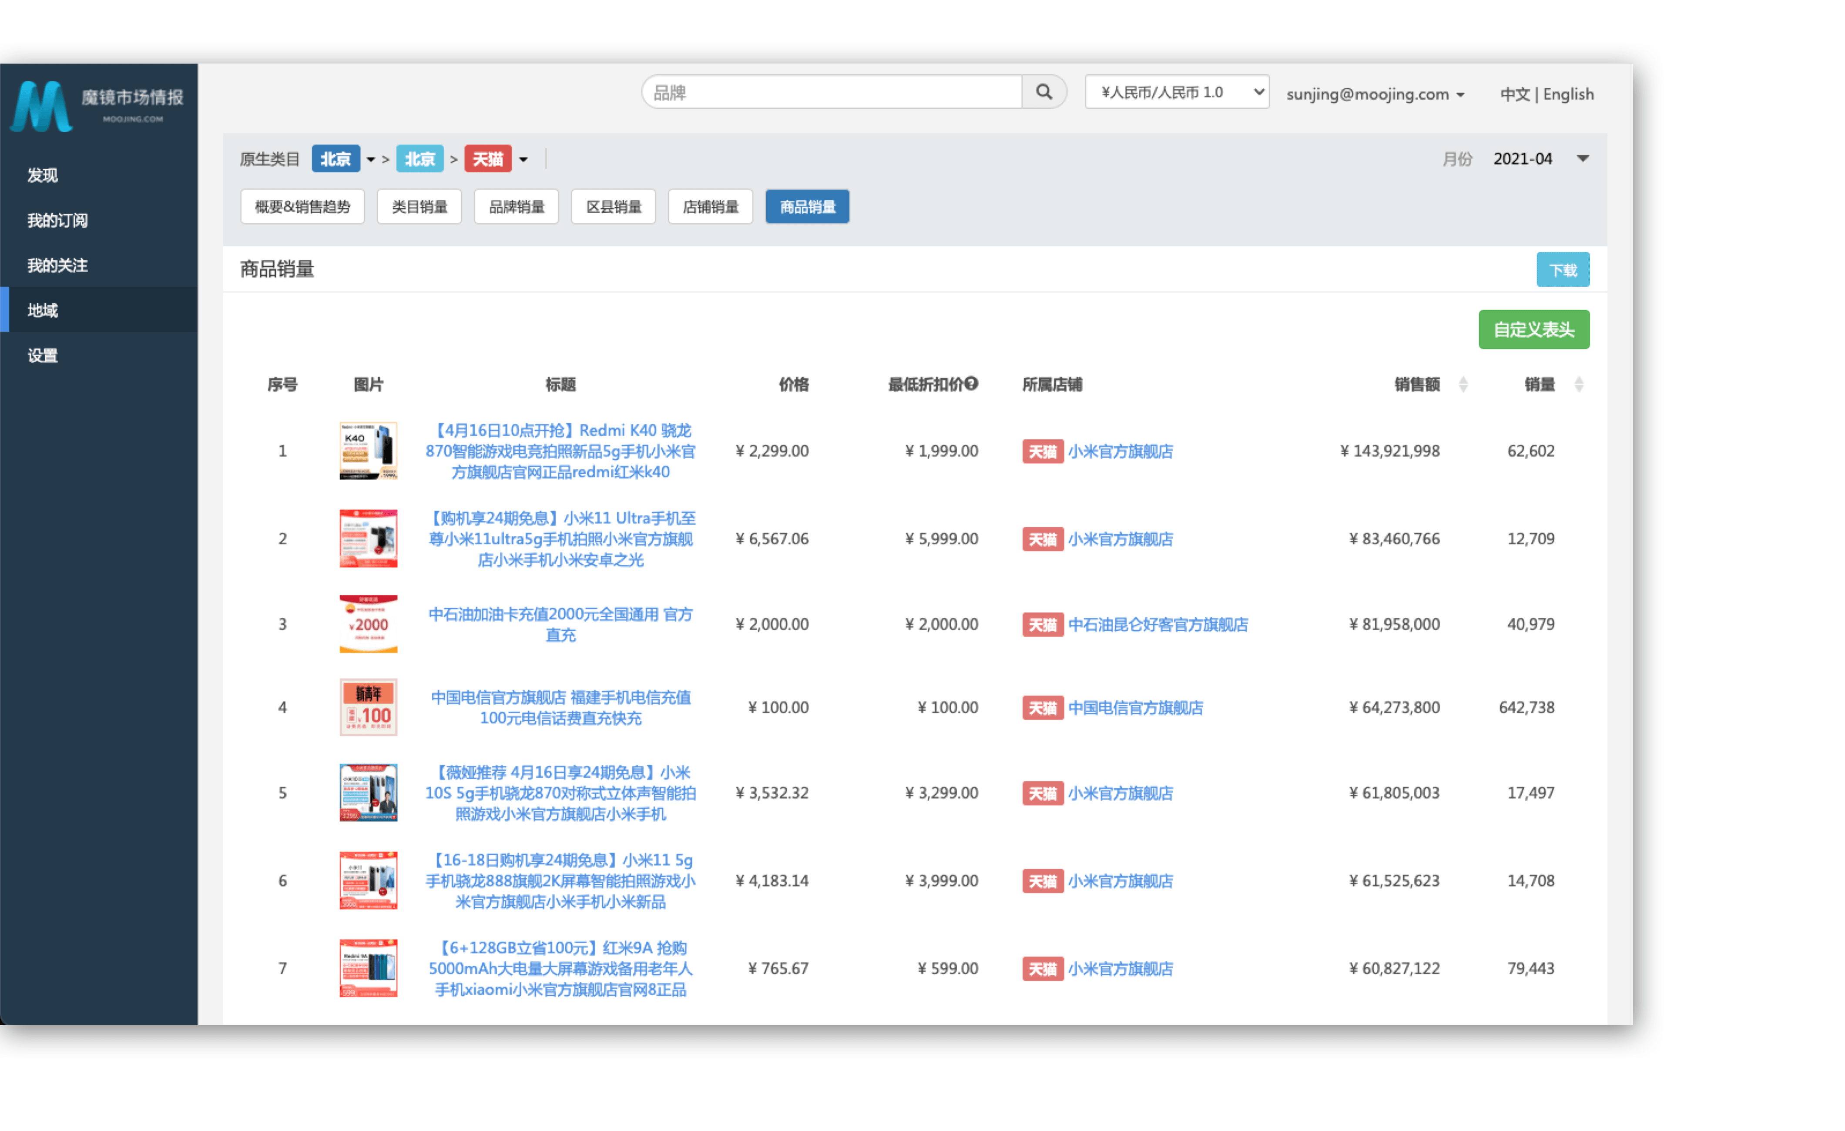Switch to the 品牌销量 tab

coord(516,207)
